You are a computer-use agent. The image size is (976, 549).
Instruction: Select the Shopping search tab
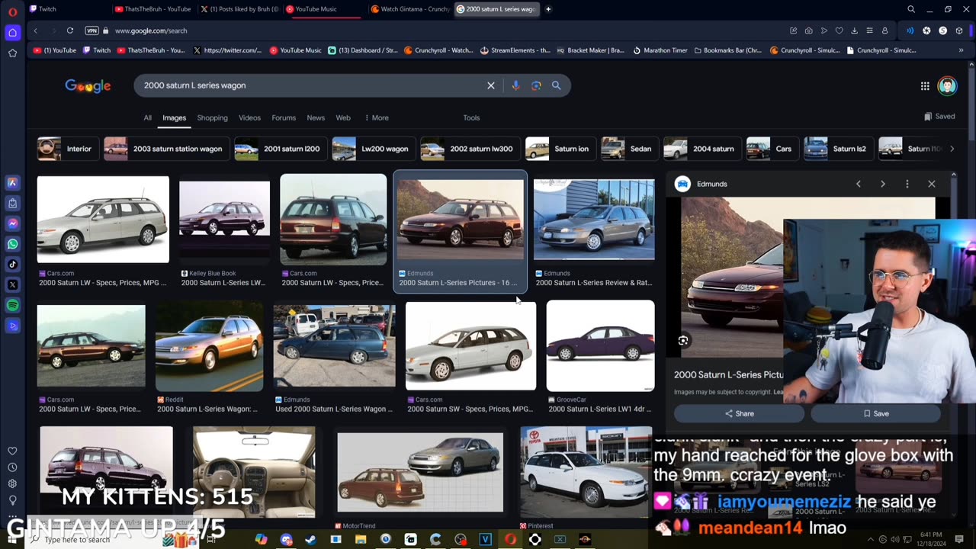(x=212, y=117)
